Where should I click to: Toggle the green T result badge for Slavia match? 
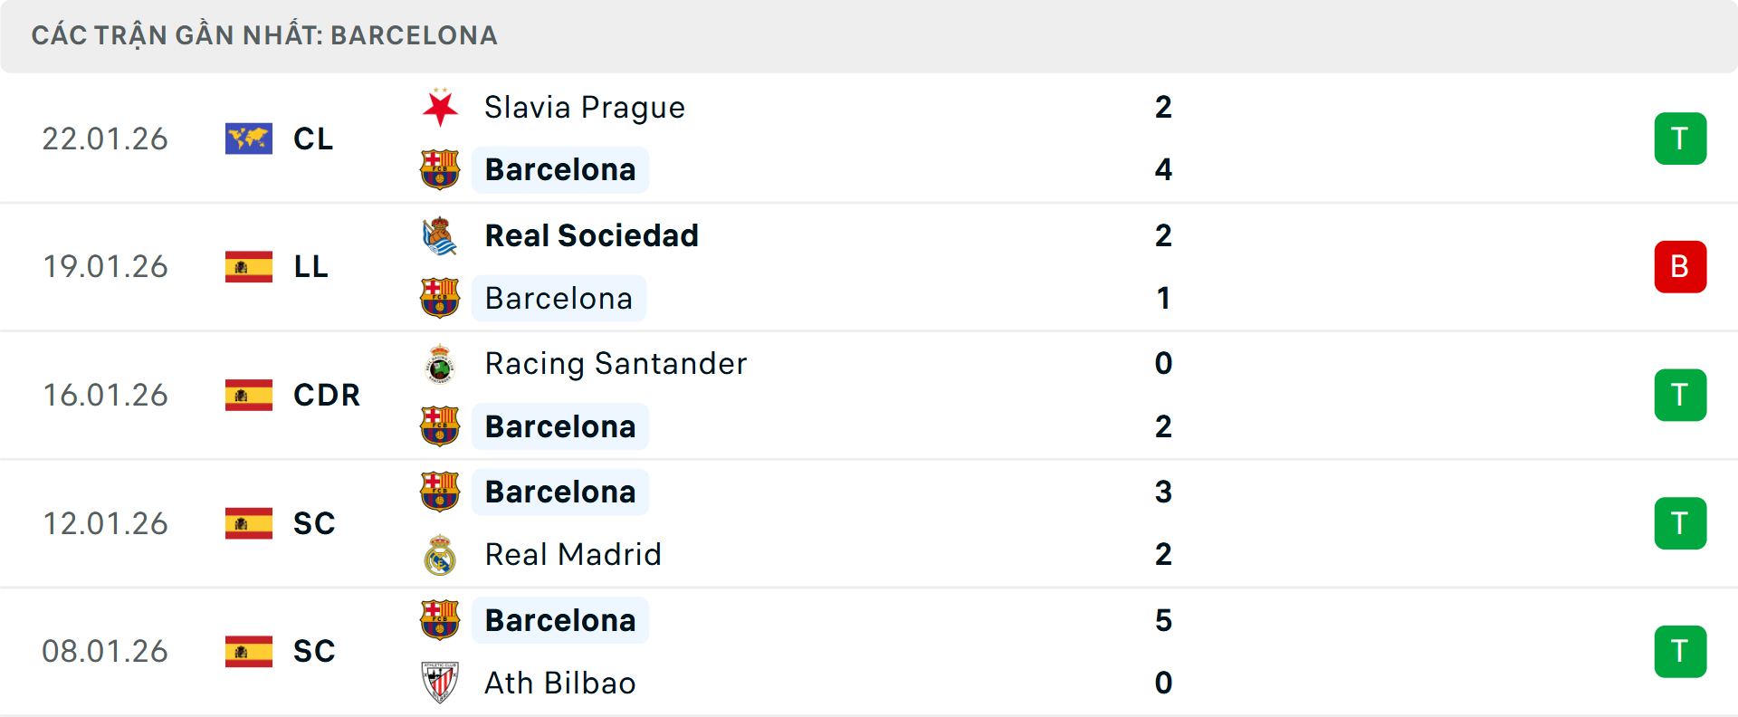click(x=1681, y=138)
